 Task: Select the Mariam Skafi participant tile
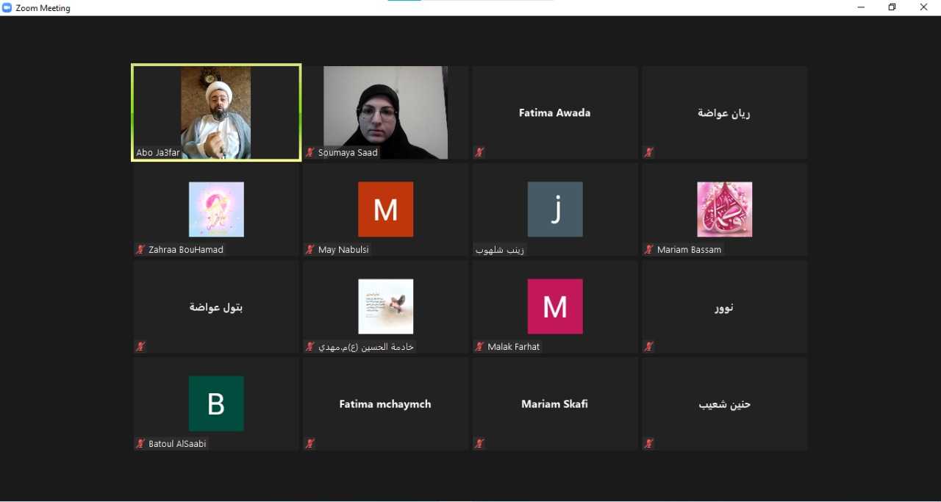click(x=555, y=404)
